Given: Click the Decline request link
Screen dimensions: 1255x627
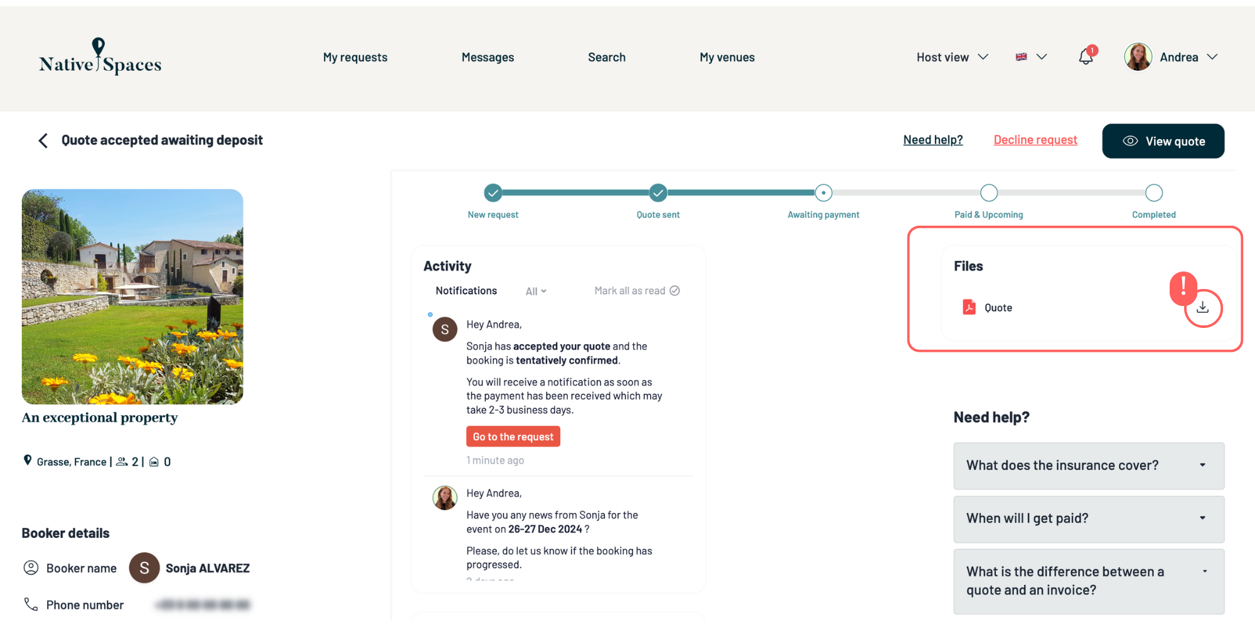Looking at the screenshot, I should pyautogui.click(x=1035, y=140).
